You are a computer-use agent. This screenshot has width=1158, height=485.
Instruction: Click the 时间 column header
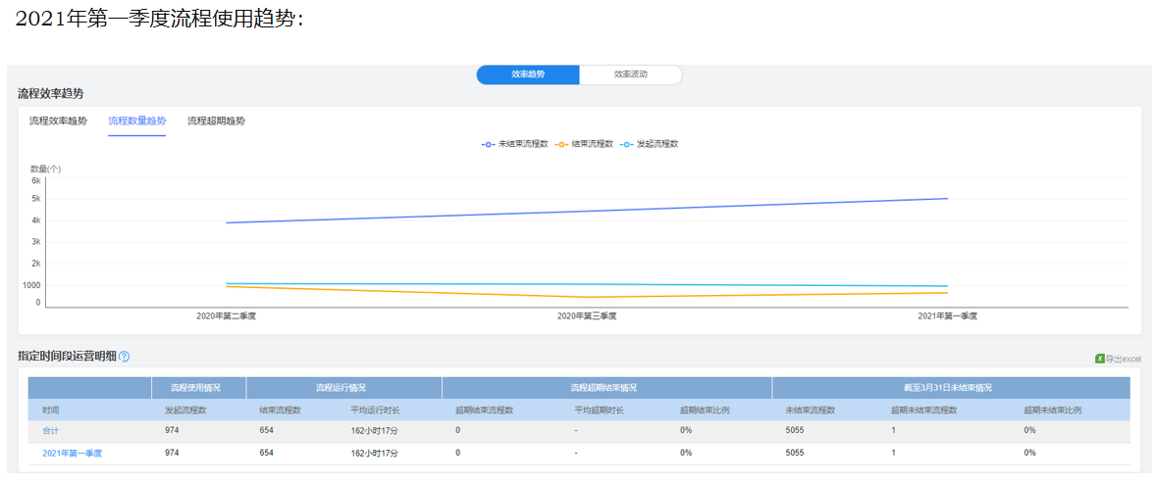(50, 410)
